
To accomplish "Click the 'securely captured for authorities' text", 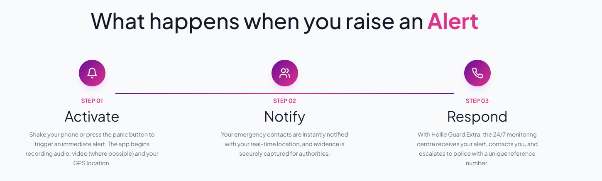I will click(x=285, y=154).
